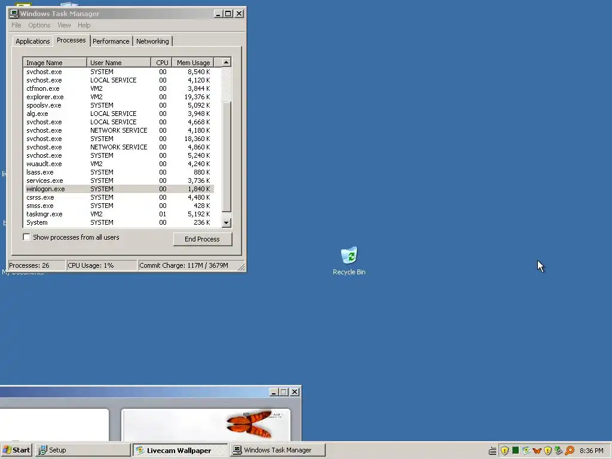Click the yellow shield beside the keyboard icon
This screenshot has height=459, width=612.
click(x=504, y=451)
